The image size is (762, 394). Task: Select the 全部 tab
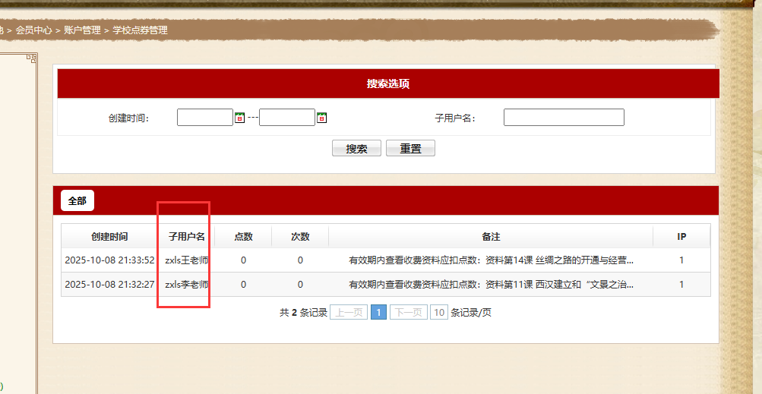click(77, 201)
